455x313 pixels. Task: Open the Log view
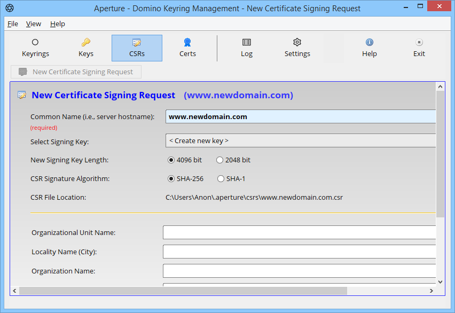tap(247, 48)
